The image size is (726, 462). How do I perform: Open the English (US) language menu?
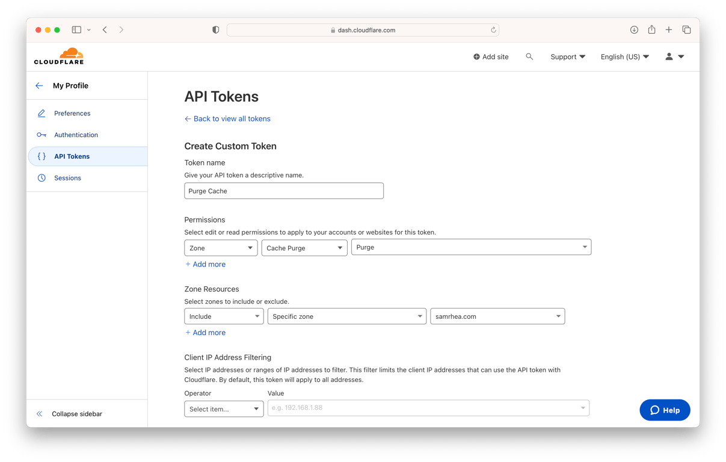624,56
